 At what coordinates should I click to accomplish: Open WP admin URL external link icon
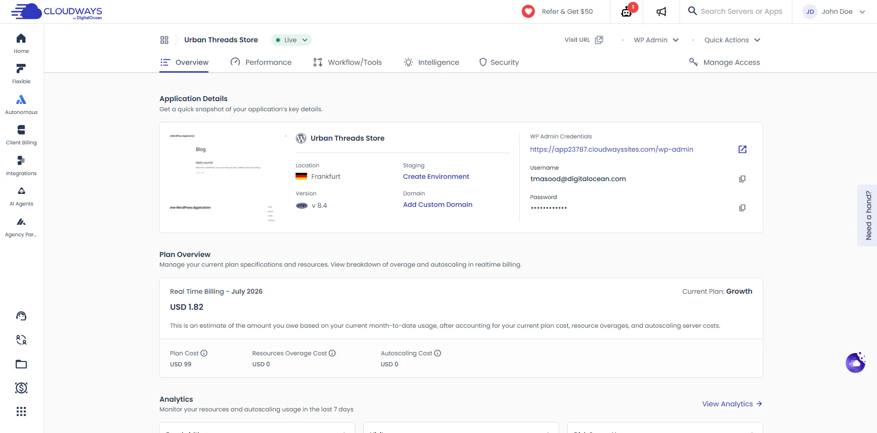pos(742,149)
